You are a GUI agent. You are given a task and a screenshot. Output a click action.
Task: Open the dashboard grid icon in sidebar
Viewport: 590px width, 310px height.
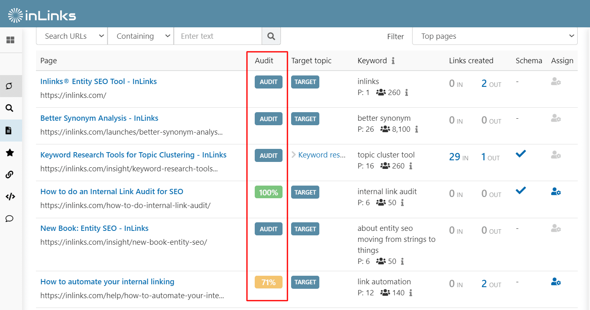tap(10, 40)
